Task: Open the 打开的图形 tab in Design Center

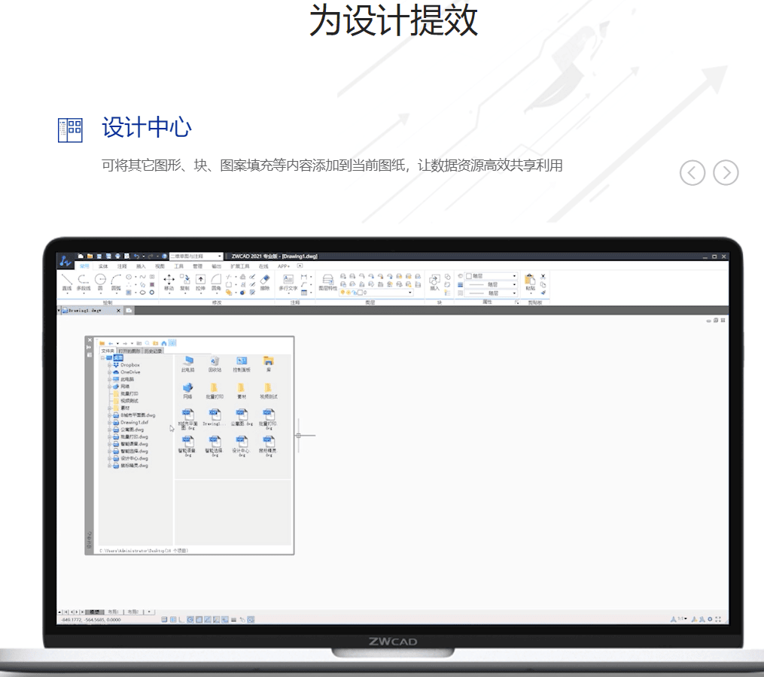Action: tap(129, 351)
